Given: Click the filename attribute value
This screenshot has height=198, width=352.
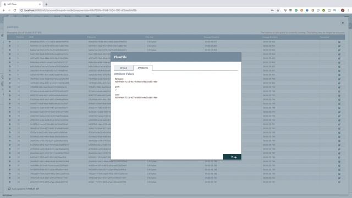Looking at the screenshot, I should click(136, 82).
